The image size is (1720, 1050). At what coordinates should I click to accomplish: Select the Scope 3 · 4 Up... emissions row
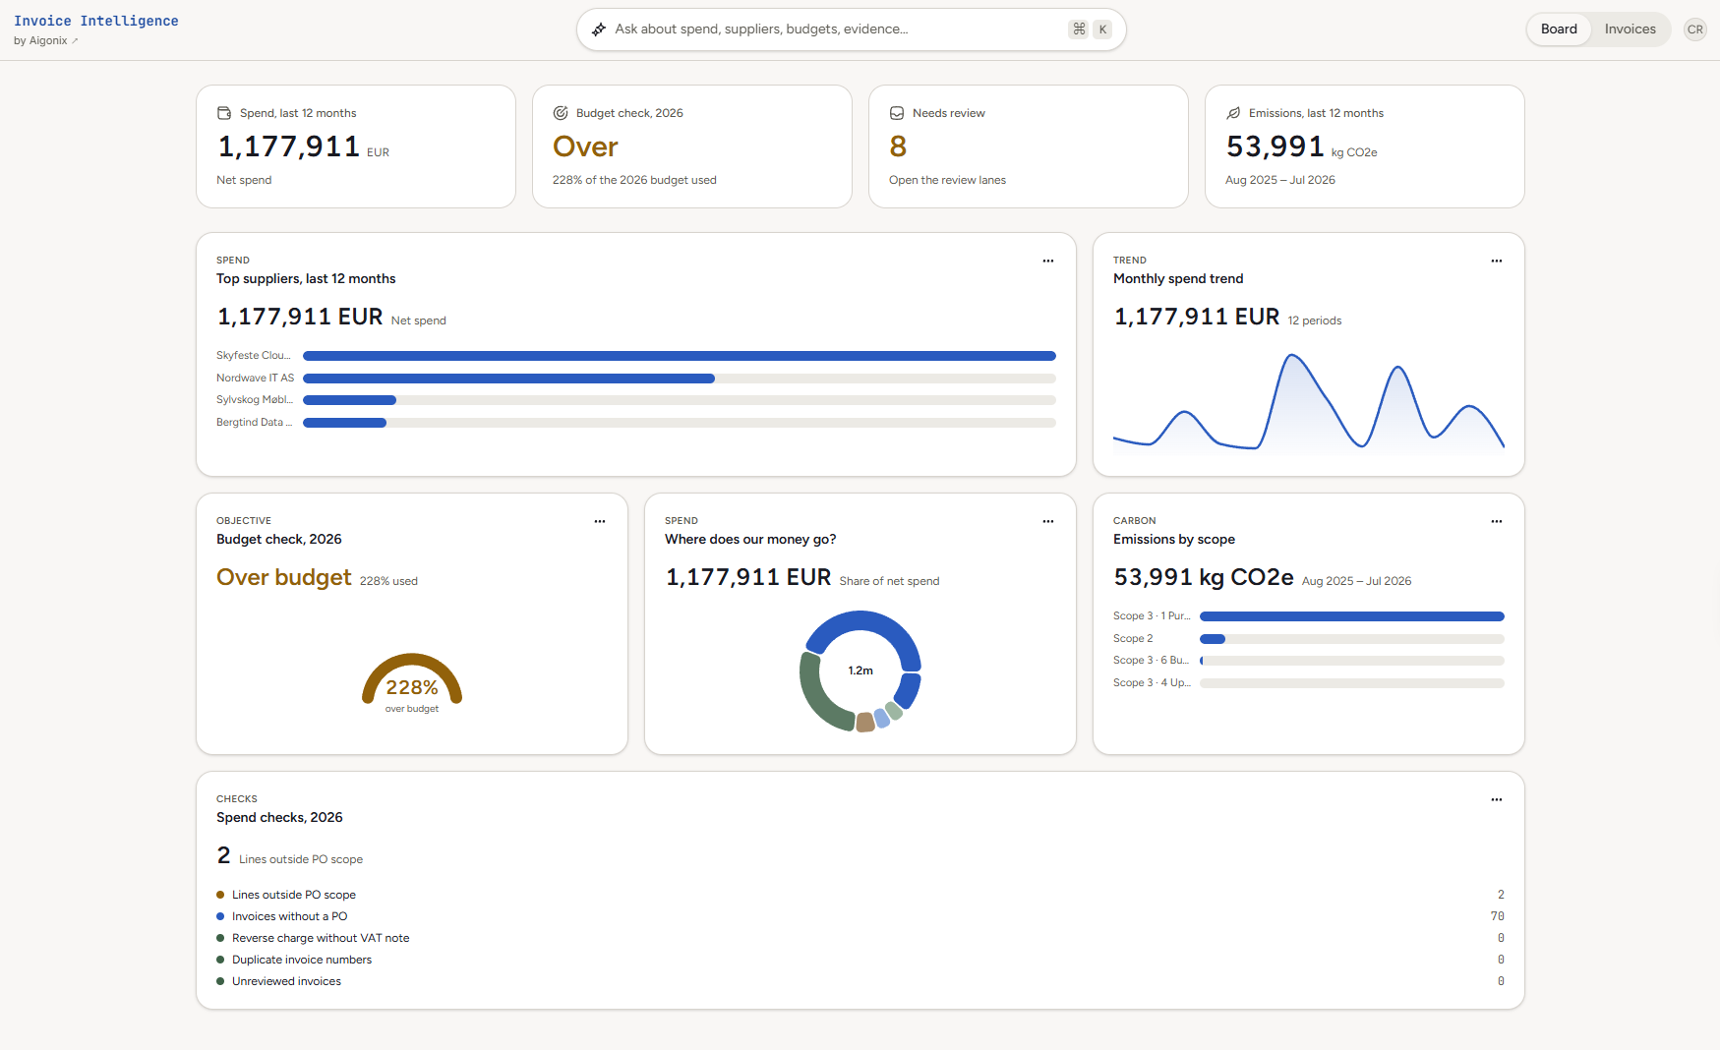tap(1309, 683)
